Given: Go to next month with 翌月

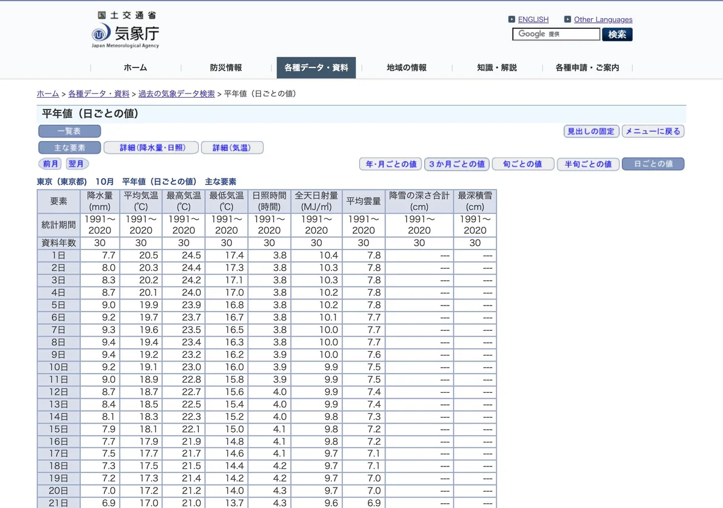Looking at the screenshot, I should coord(77,164).
